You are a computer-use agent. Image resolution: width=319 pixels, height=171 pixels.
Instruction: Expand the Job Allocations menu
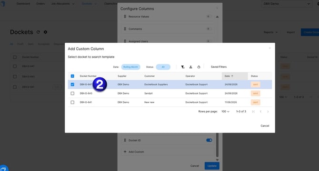pyautogui.click(x=63, y=4)
